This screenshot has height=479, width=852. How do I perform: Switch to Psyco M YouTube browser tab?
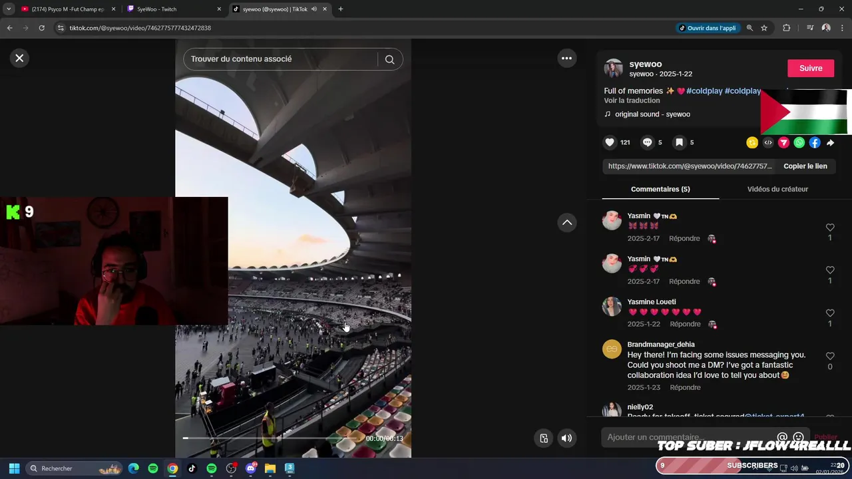pyautogui.click(x=67, y=9)
